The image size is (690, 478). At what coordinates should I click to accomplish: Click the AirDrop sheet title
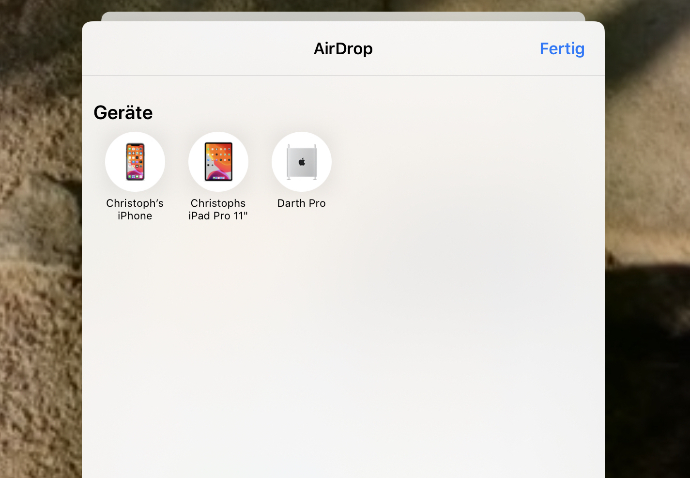[343, 48]
